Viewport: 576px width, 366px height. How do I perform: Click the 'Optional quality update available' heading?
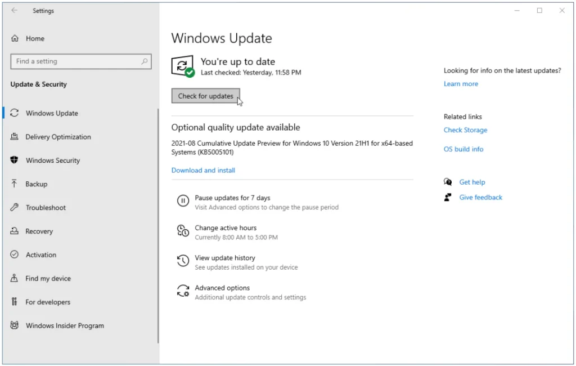point(236,127)
